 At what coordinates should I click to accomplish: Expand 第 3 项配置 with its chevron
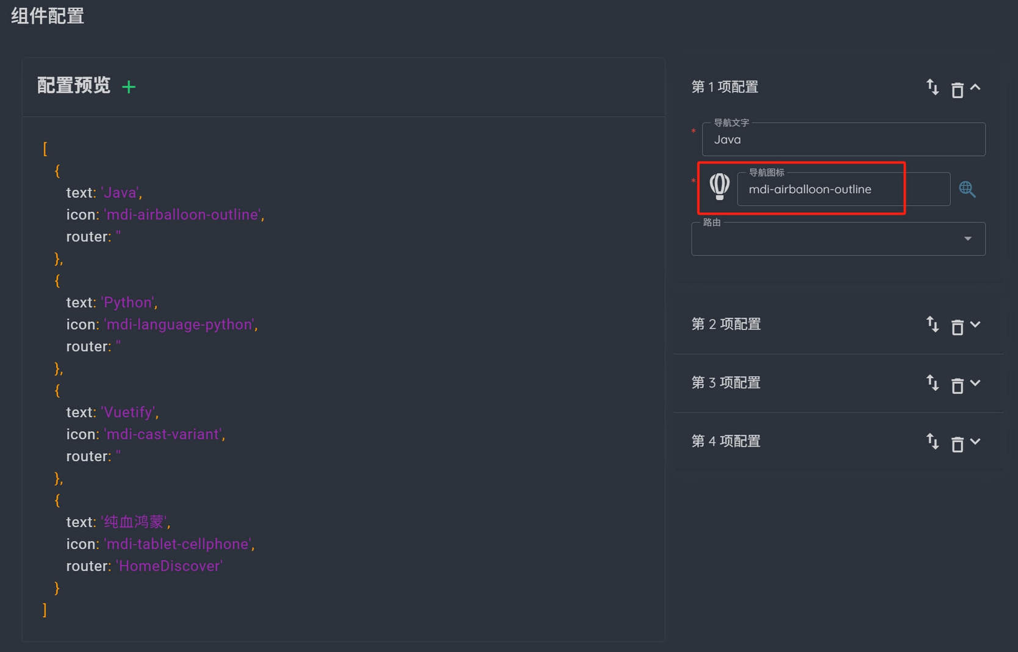tap(975, 383)
